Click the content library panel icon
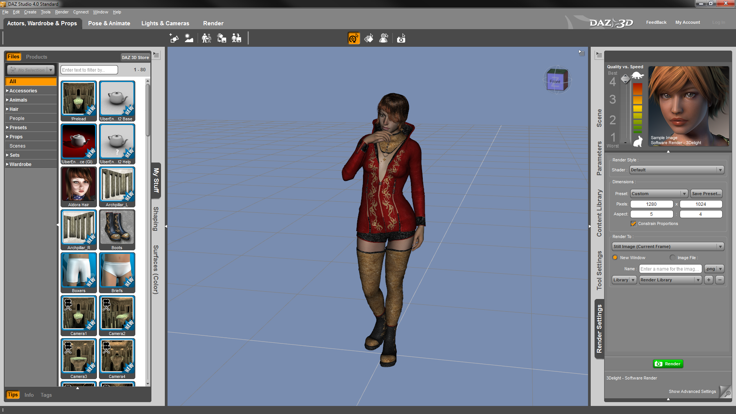 point(599,213)
